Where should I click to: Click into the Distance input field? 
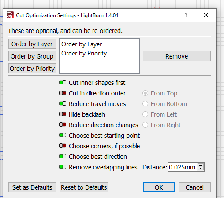pyautogui.click(x=183, y=167)
